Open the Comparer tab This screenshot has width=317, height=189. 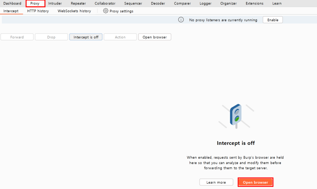(x=182, y=3)
